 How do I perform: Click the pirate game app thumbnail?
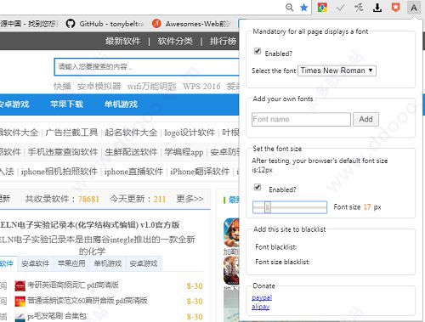231,232
